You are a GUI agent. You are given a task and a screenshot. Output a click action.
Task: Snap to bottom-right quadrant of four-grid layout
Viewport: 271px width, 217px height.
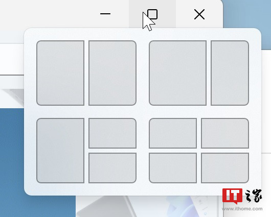click(225, 168)
